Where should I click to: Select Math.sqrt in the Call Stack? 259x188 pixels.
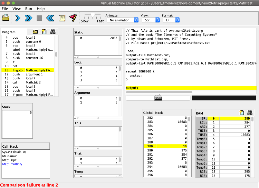pyautogui.click(x=9, y=160)
